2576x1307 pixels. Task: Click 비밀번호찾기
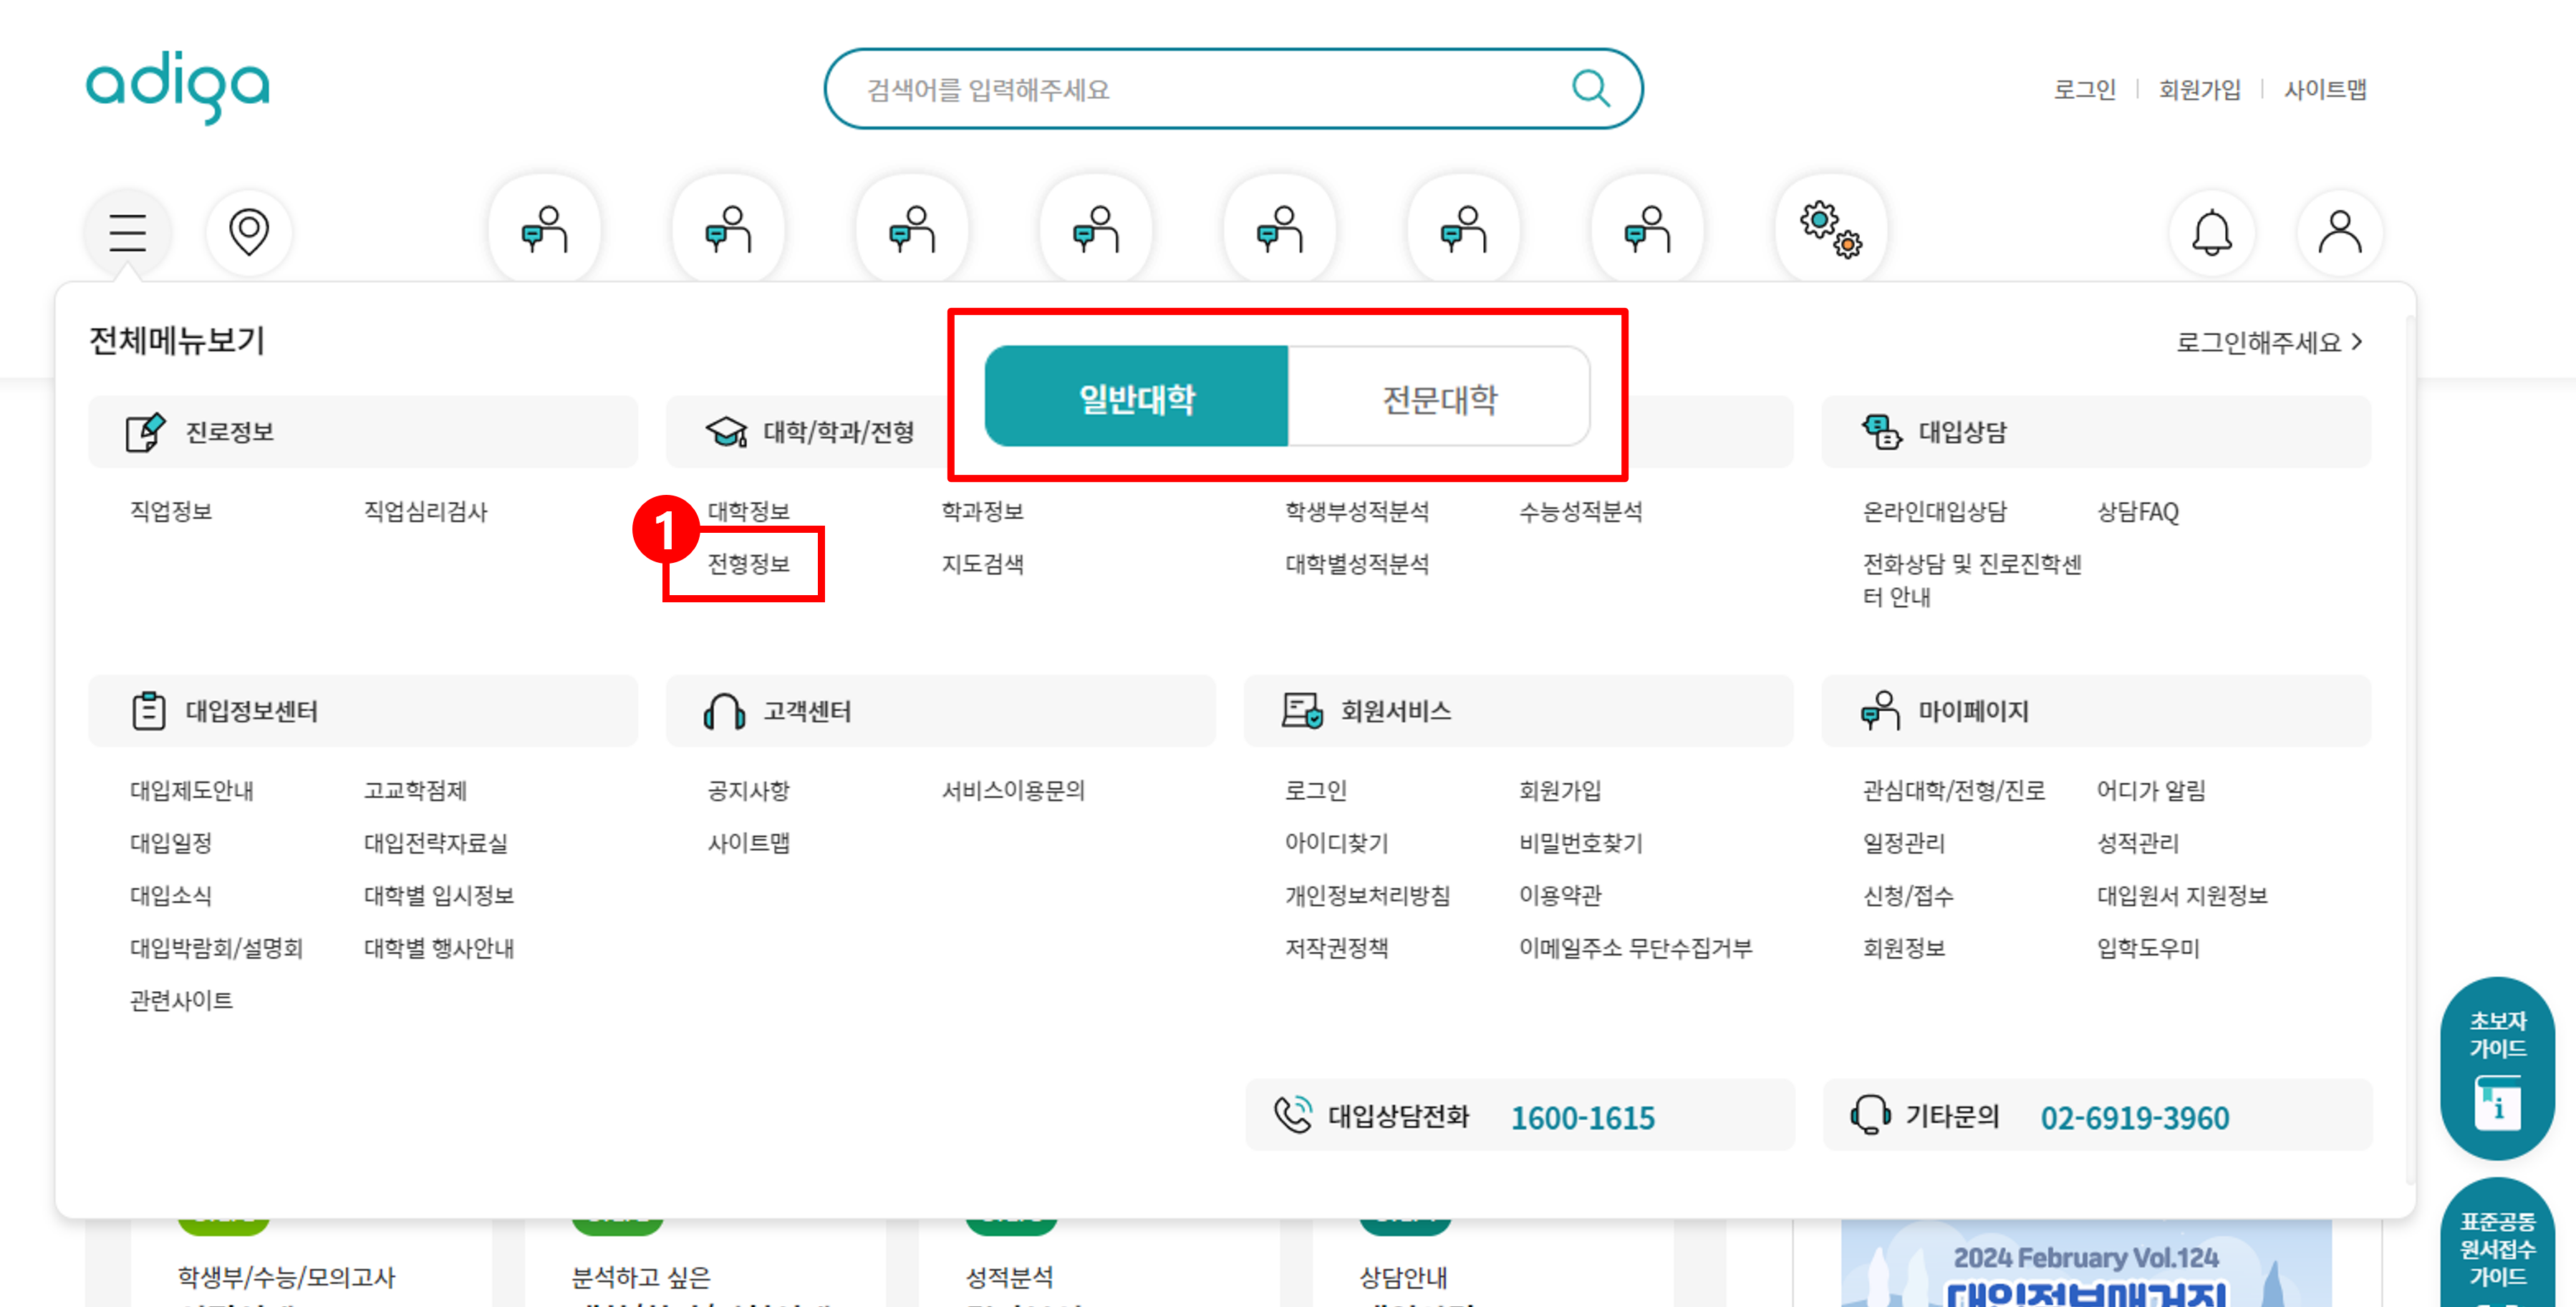point(1580,843)
